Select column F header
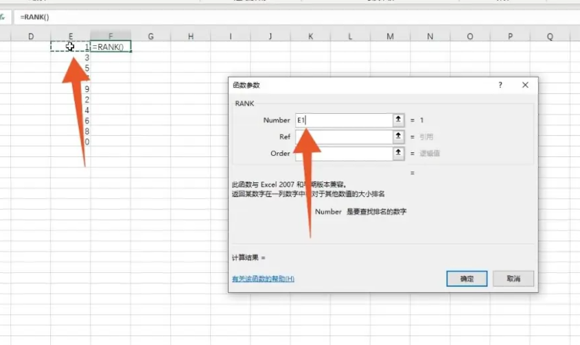This screenshot has height=345, width=580. click(111, 36)
